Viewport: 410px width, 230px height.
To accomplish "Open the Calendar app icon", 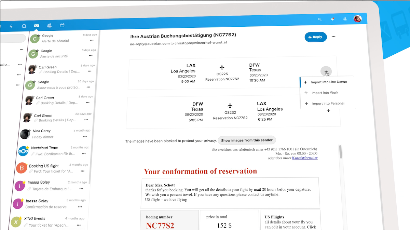I will click(x=62, y=25).
